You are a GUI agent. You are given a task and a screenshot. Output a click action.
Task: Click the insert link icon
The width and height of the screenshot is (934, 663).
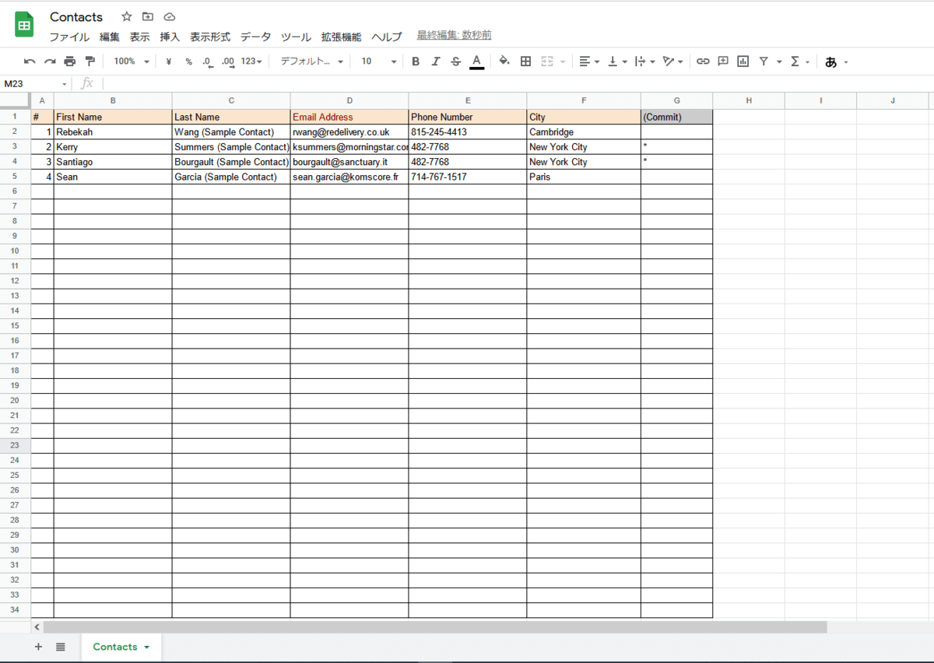pyautogui.click(x=703, y=61)
